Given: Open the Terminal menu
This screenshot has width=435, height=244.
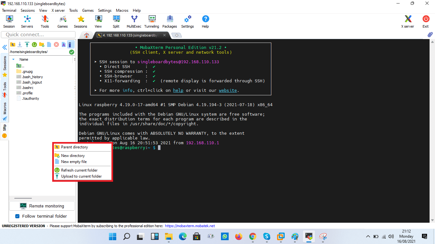Looking at the screenshot, I should [x=9, y=10].
